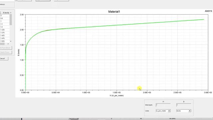Click the 0.50 y-axis tick label

pos(22,75)
